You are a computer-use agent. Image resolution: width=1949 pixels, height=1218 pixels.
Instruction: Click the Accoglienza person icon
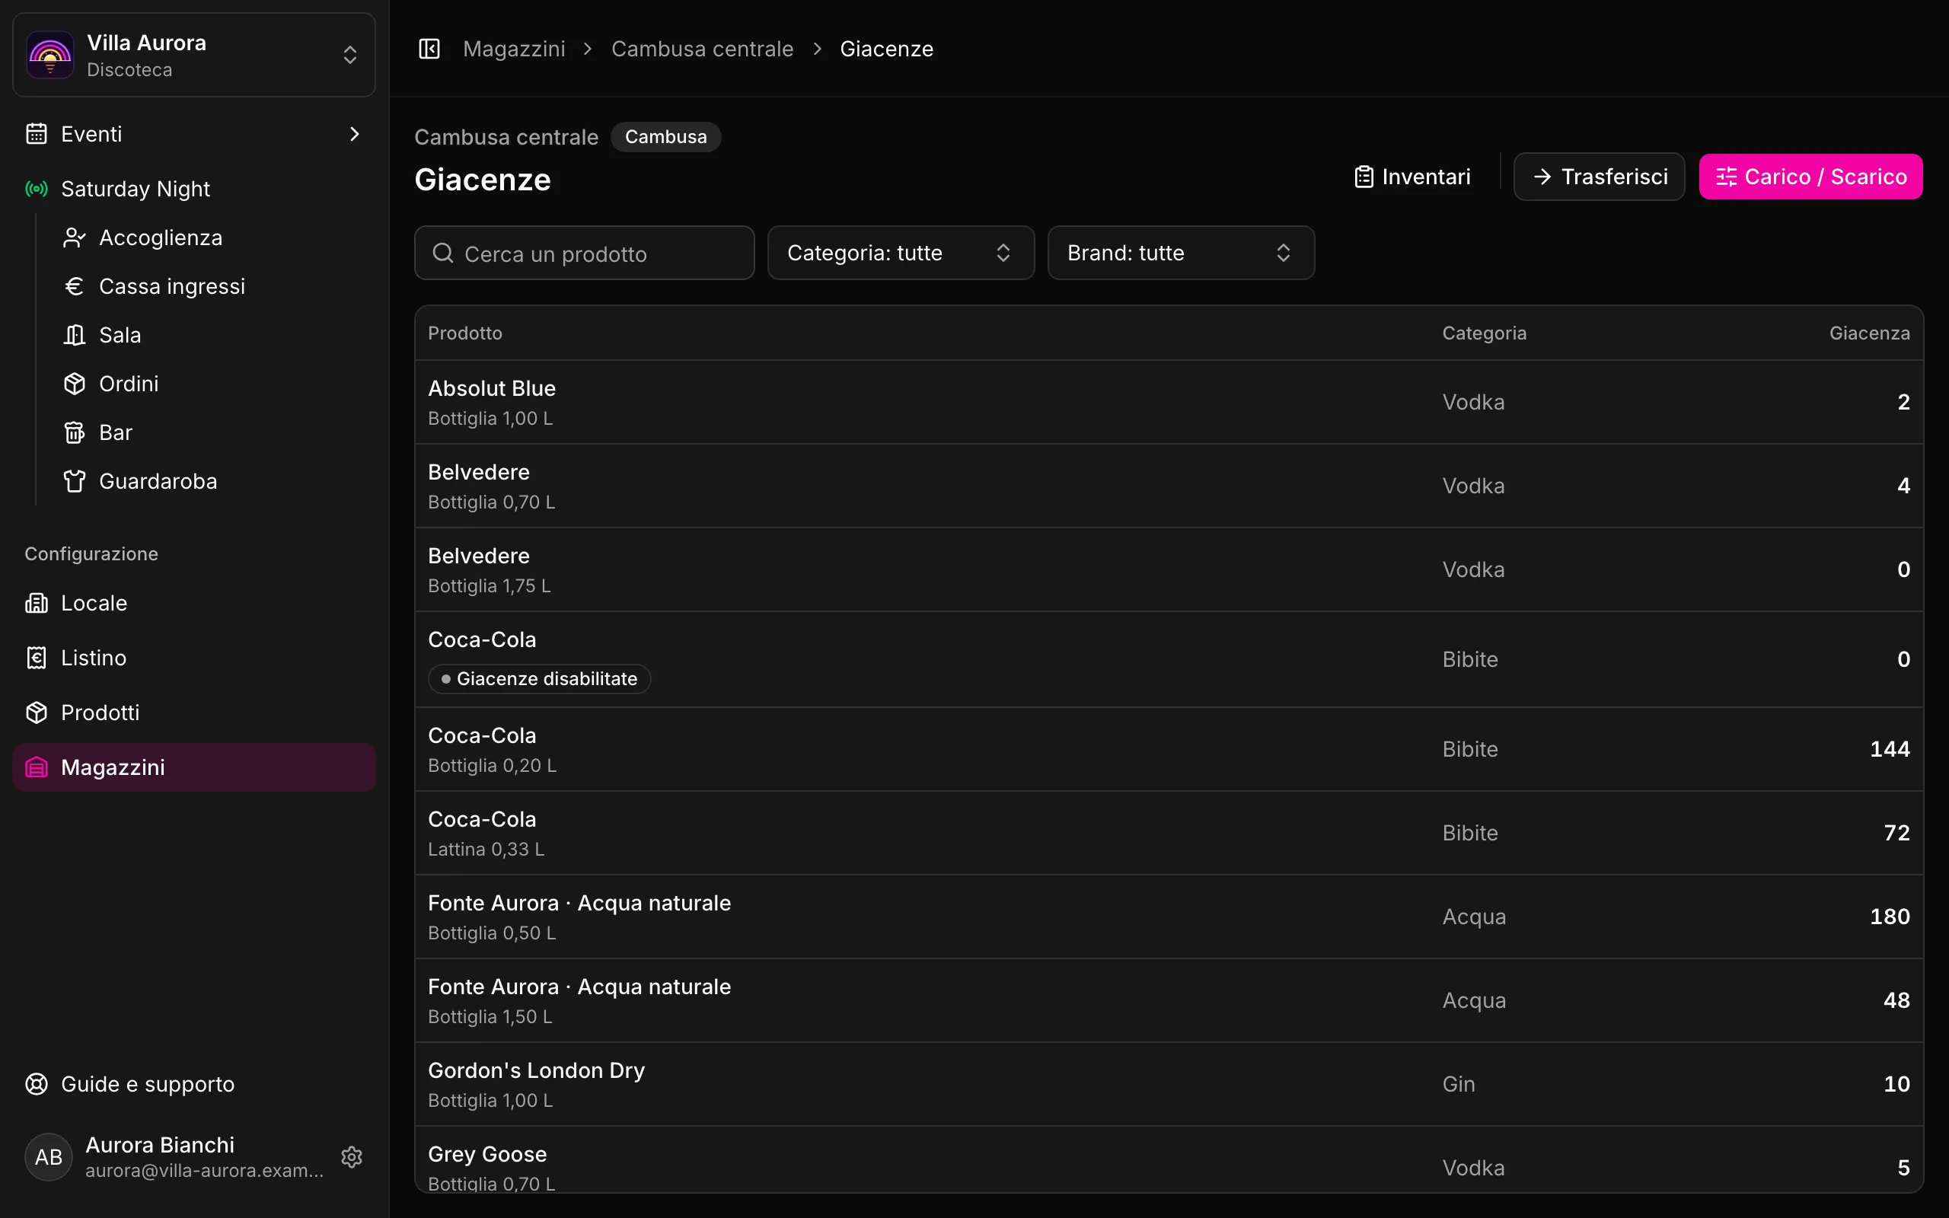[x=74, y=238]
